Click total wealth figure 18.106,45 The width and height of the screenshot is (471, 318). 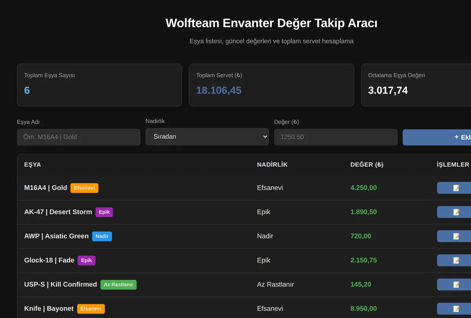[x=219, y=91]
